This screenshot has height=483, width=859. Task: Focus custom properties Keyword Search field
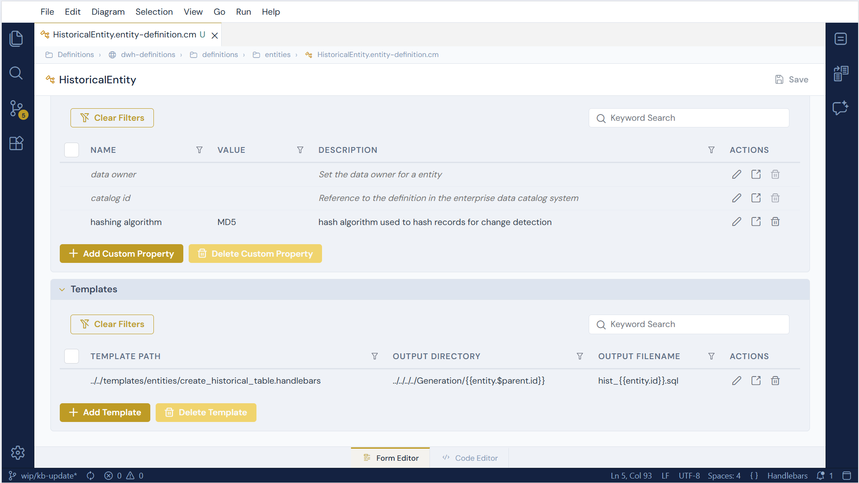tap(689, 118)
